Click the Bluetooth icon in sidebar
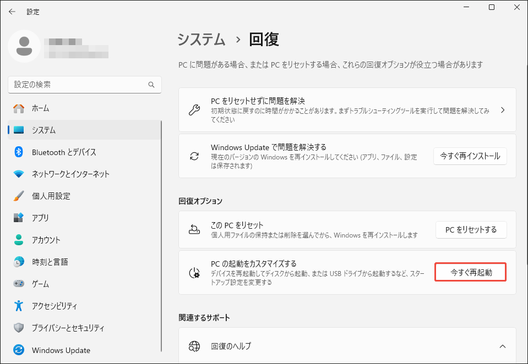Image resolution: width=528 pixels, height=364 pixels. point(19,152)
